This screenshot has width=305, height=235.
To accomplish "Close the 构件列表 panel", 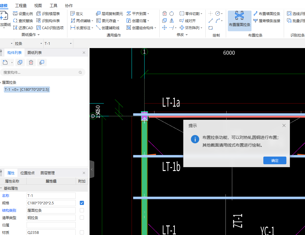I will click(x=84, y=52).
